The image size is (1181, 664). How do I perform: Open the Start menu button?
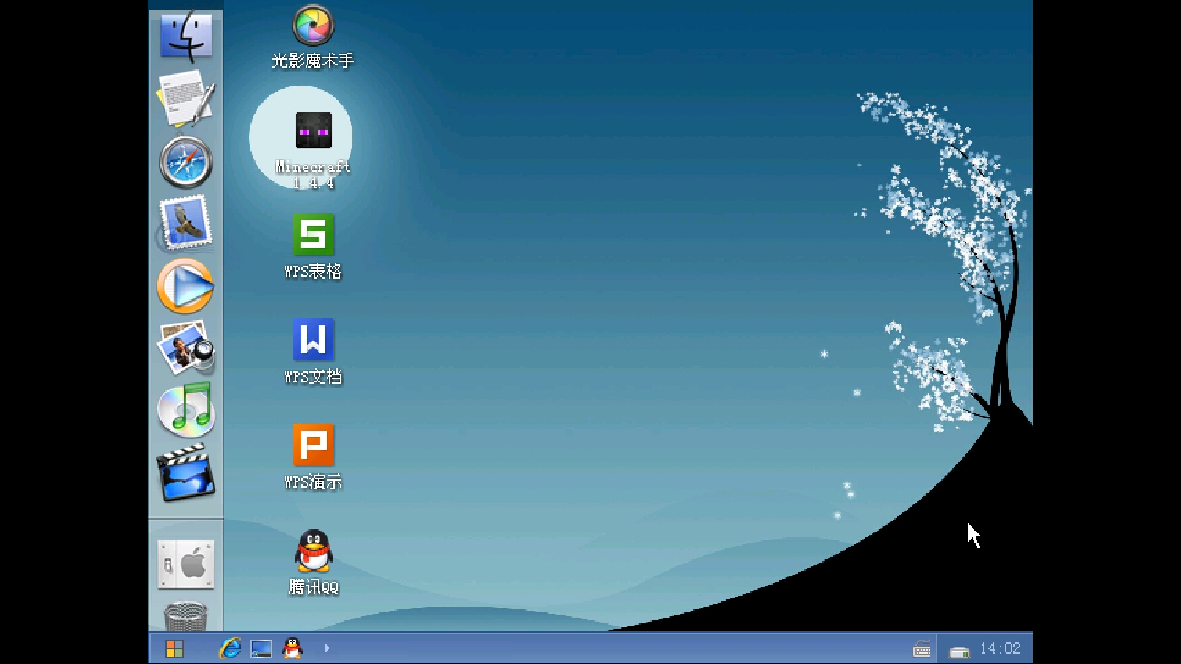coord(175,649)
